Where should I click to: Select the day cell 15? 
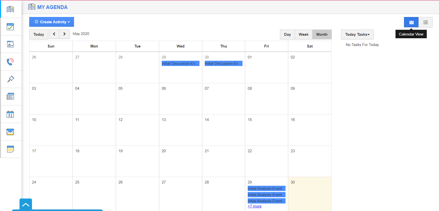[266, 130]
